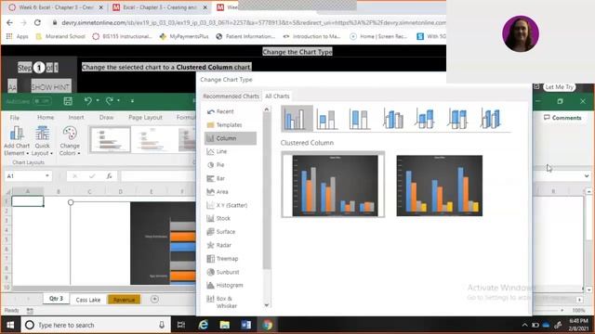
Task: Open Quick Layout dropdown
Action: 42,140
